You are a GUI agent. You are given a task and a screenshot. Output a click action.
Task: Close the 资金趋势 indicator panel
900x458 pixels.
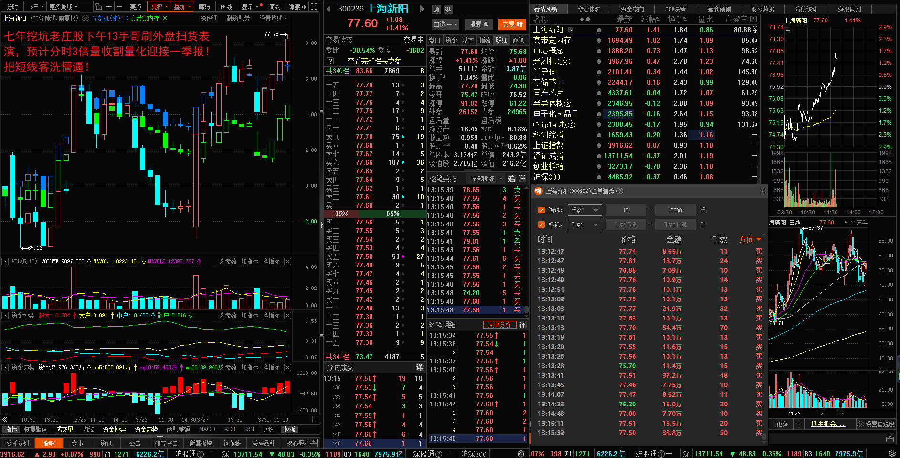click(287, 367)
